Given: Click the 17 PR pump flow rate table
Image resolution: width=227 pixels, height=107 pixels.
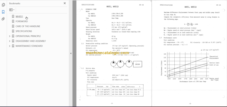Looking at the screenshot, I should point(115,90).
